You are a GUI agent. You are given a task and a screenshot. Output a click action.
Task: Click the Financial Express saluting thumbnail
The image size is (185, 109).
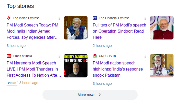[162, 28]
